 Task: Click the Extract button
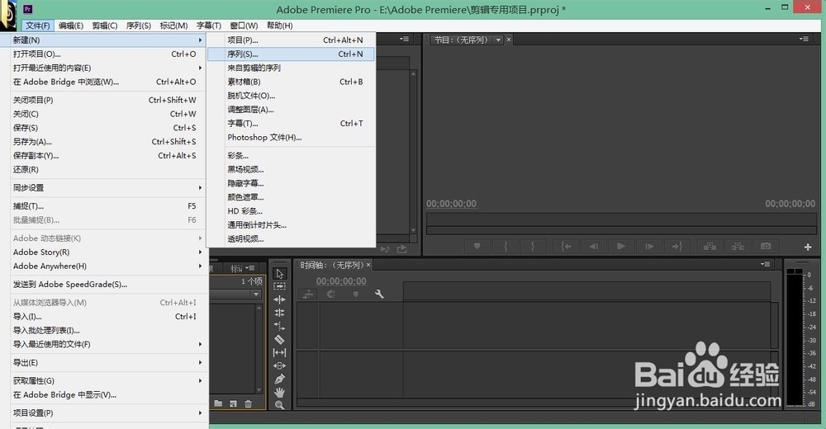click(738, 247)
